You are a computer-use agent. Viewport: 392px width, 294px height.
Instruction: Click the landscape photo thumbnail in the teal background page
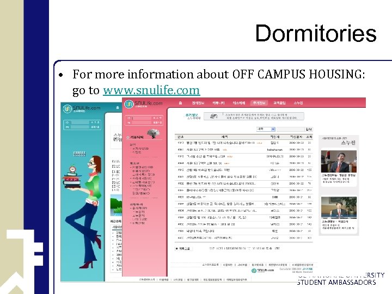[x=116, y=206]
